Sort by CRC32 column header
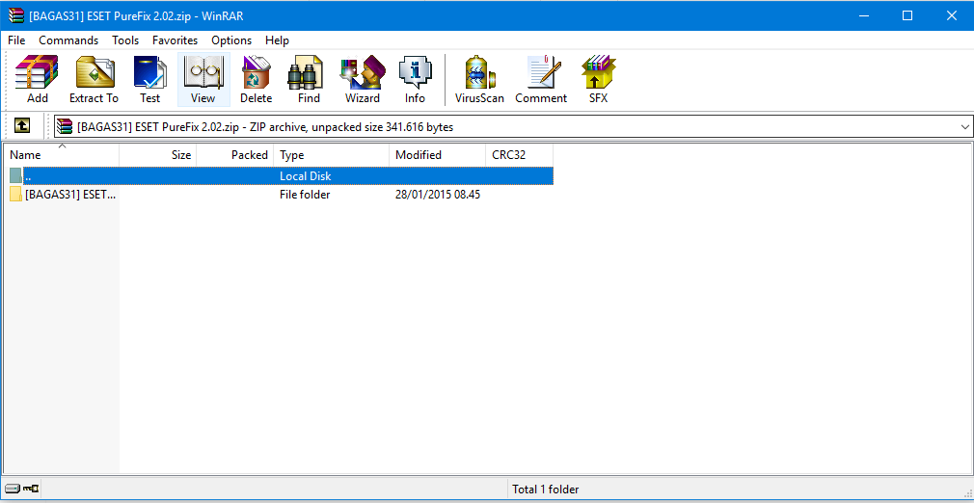 coord(519,155)
